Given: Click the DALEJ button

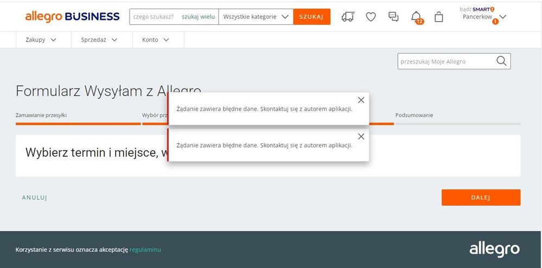Looking at the screenshot, I should click(x=481, y=197).
